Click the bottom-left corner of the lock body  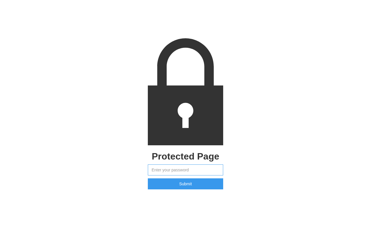[149, 144]
